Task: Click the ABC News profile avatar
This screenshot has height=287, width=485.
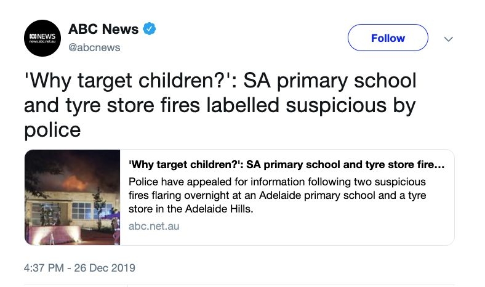Action: (43, 37)
